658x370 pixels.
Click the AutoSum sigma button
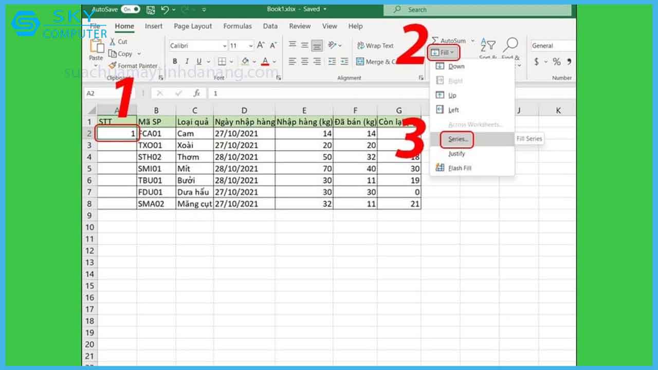[x=448, y=41]
